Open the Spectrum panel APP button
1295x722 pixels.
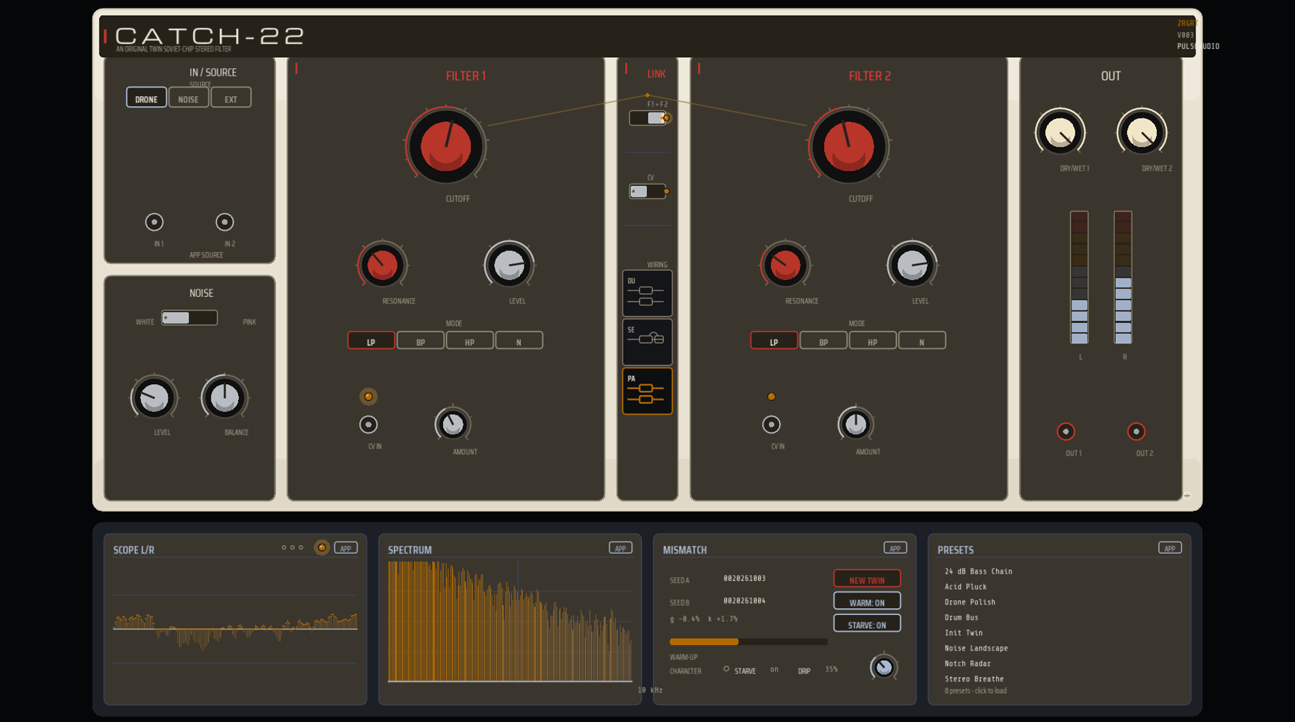coord(620,548)
